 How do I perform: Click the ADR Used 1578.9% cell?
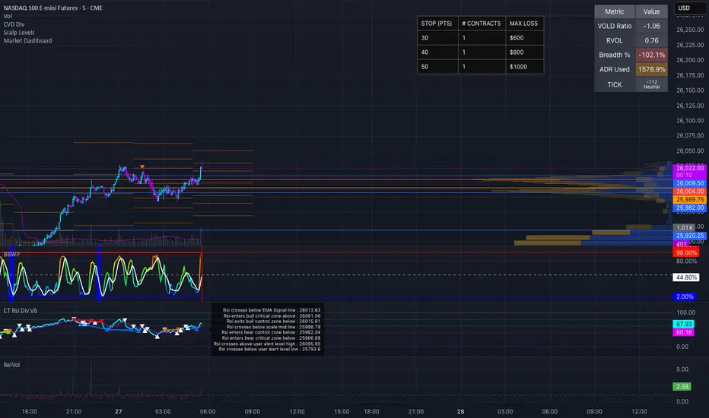pos(650,69)
